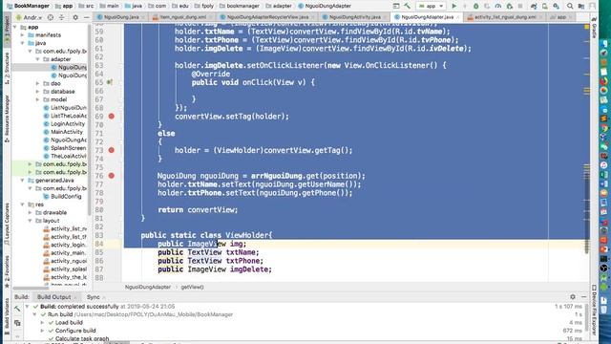Screen dimensions: 611x344
Task: Toggle breakpoint on line 69
Action: pyautogui.click(x=112, y=117)
